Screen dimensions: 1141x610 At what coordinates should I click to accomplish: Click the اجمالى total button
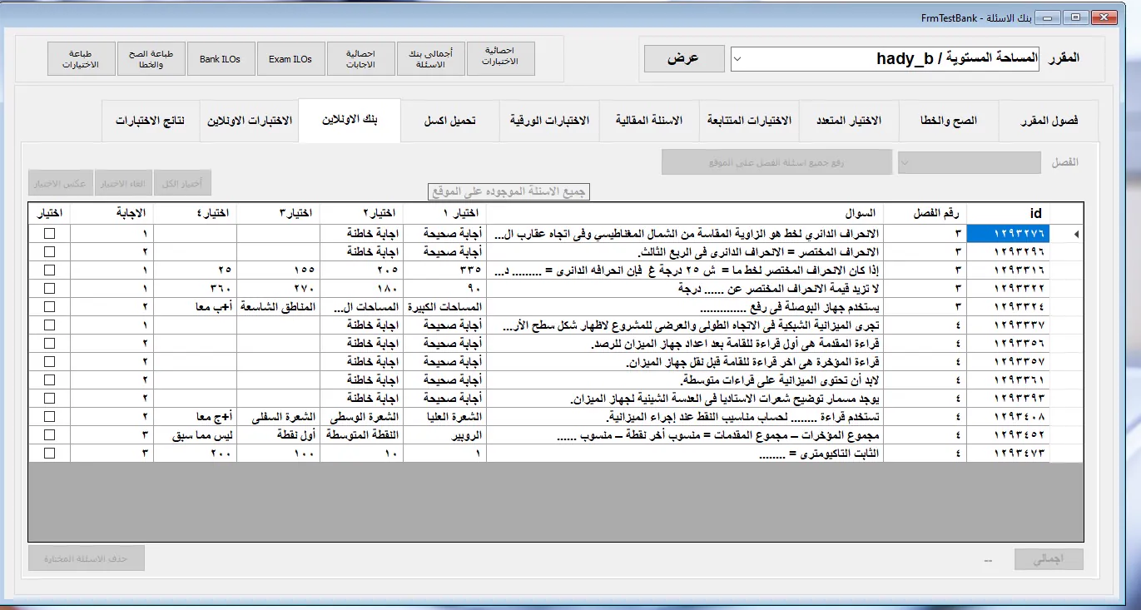point(1049,560)
